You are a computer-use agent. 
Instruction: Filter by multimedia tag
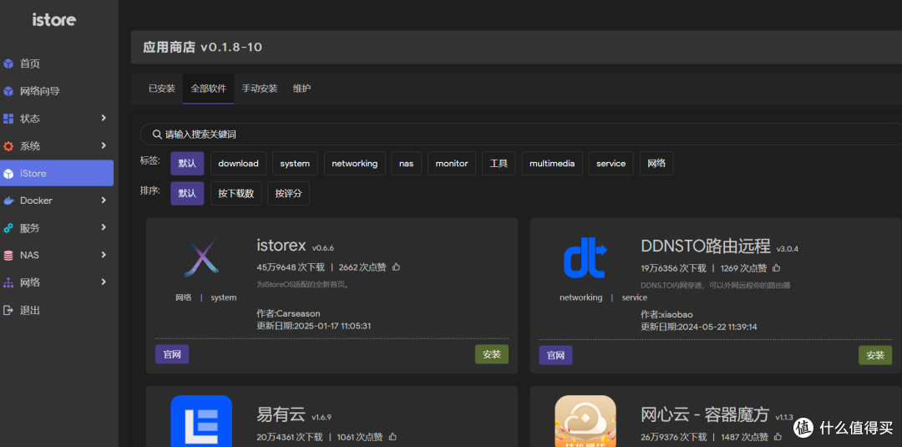tap(552, 164)
